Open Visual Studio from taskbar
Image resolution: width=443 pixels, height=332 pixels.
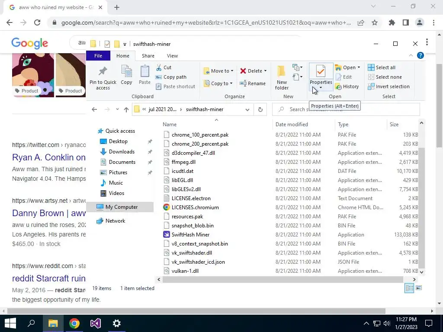96,323
